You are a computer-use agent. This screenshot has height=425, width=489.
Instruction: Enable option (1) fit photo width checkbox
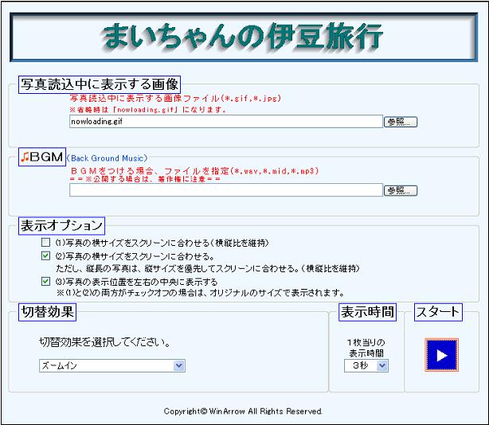click(46, 242)
